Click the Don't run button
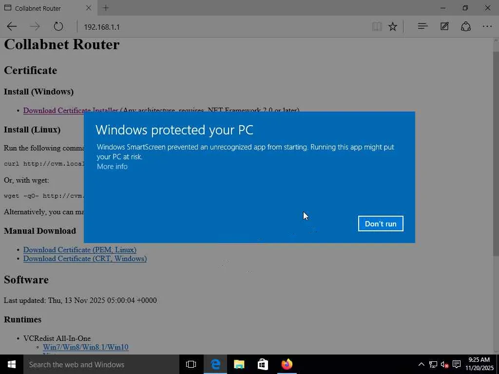Viewport: 499px width, 374px height. click(380, 224)
